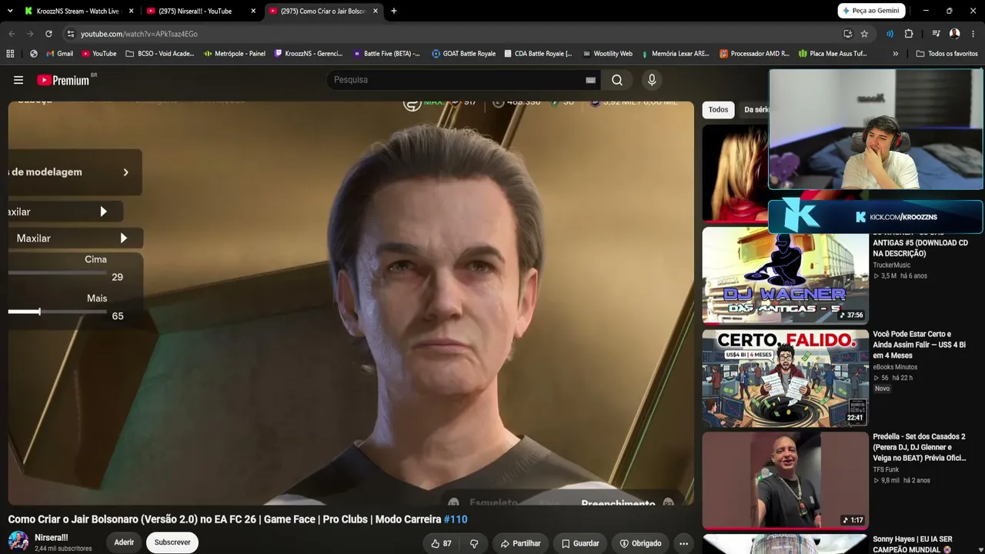Click the address bar URL
The width and height of the screenshot is (985, 554).
(139, 34)
